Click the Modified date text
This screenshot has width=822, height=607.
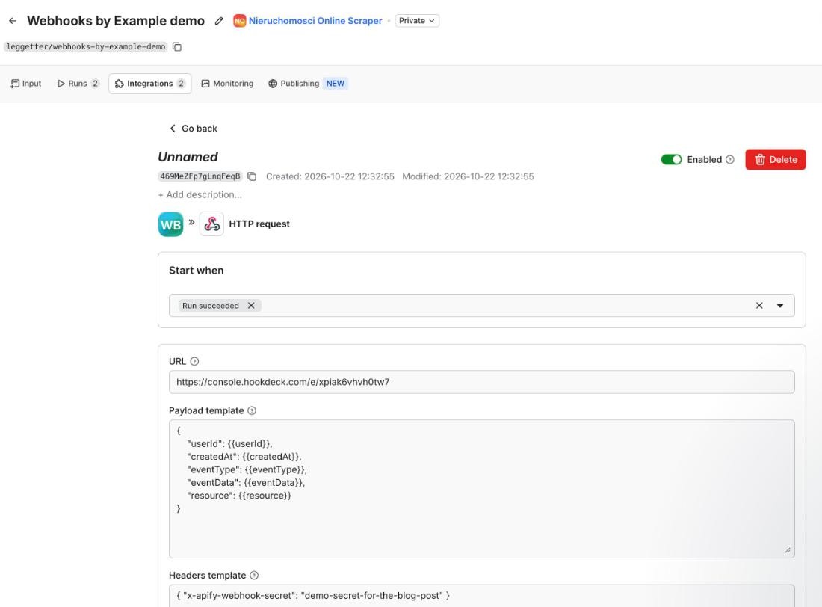click(468, 177)
